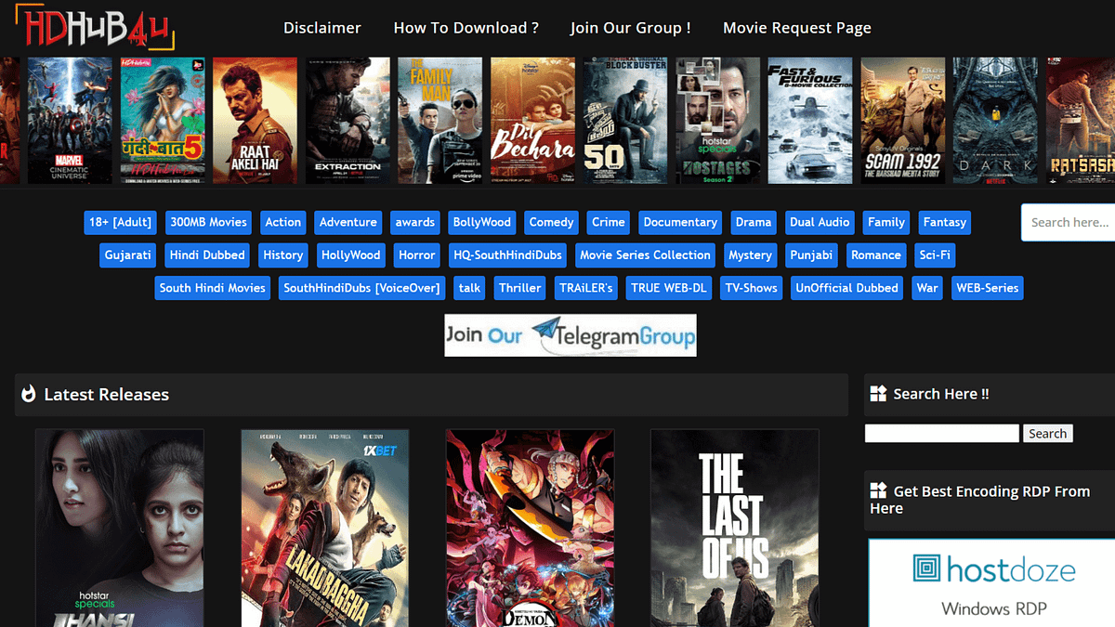Select the Raat Akeli Hai poster
The width and height of the screenshot is (1115, 627).
pyautogui.click(x=255, y=121)
